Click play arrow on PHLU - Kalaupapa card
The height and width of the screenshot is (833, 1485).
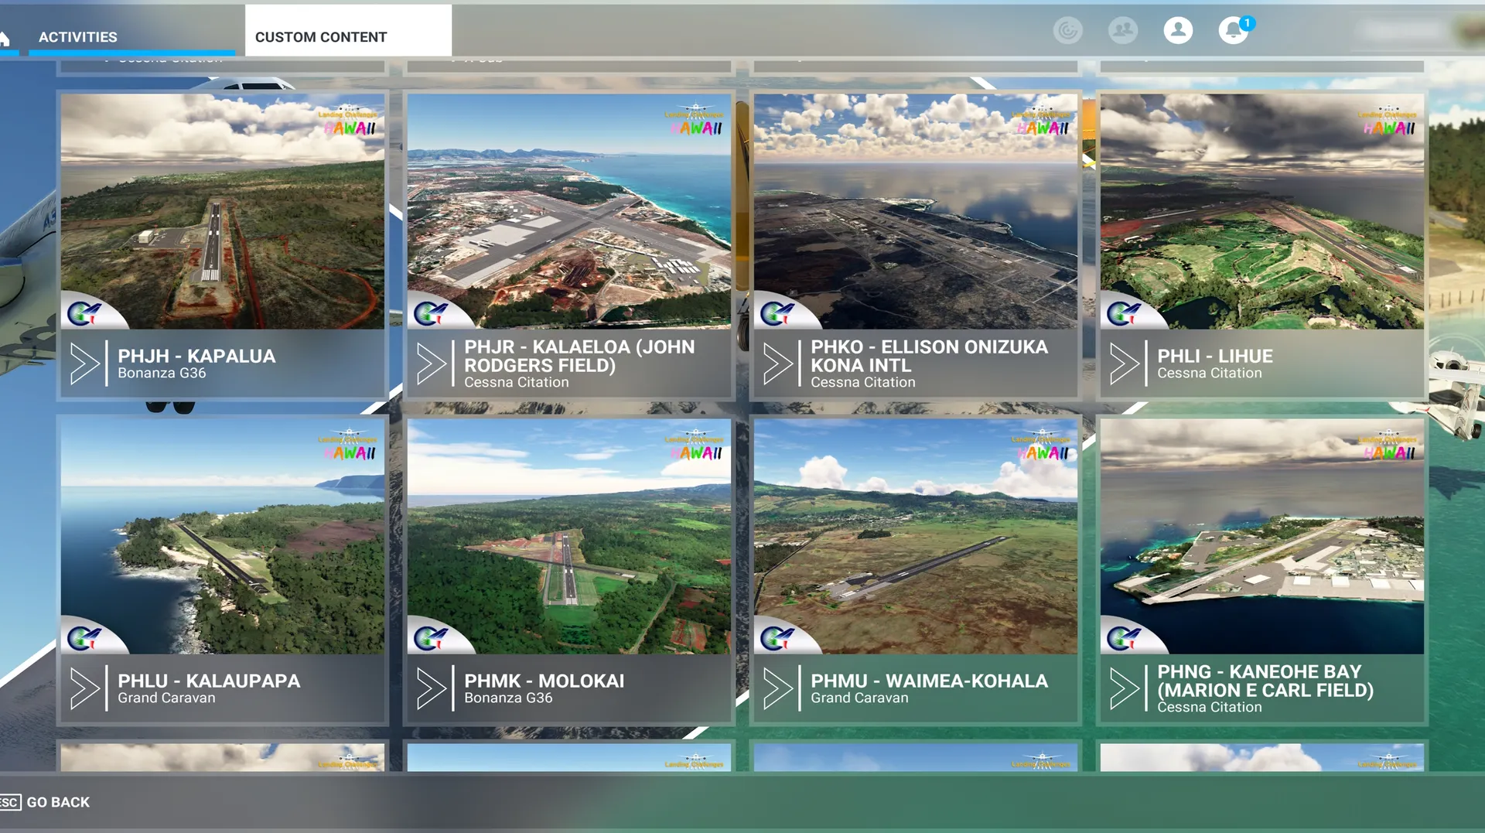tap(85, 688)
